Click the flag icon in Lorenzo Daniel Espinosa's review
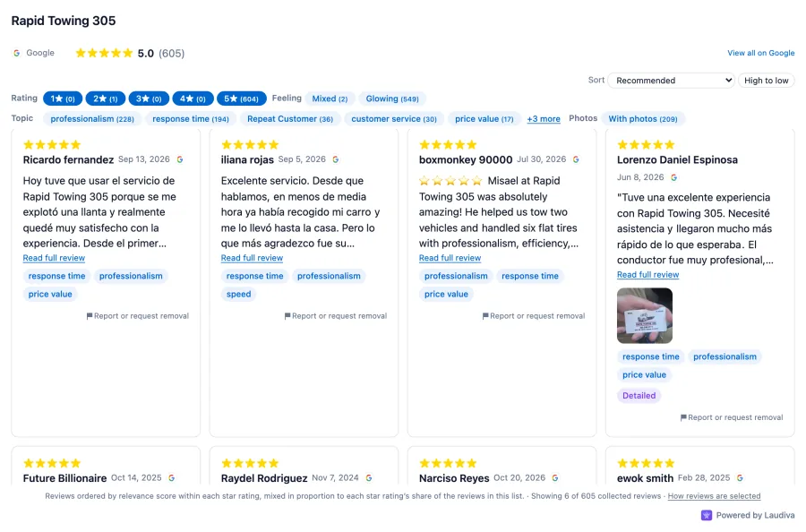The image size is (806, 532). click(x=683, y=417)
